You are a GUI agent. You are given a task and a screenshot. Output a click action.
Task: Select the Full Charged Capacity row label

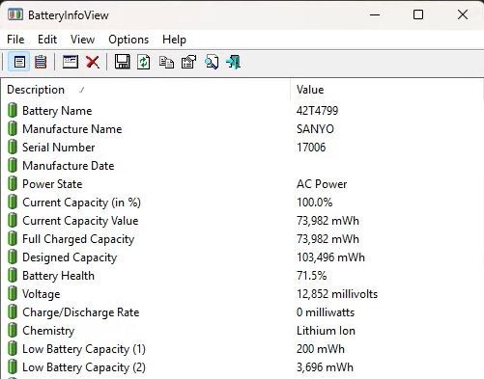click(78, 239)
